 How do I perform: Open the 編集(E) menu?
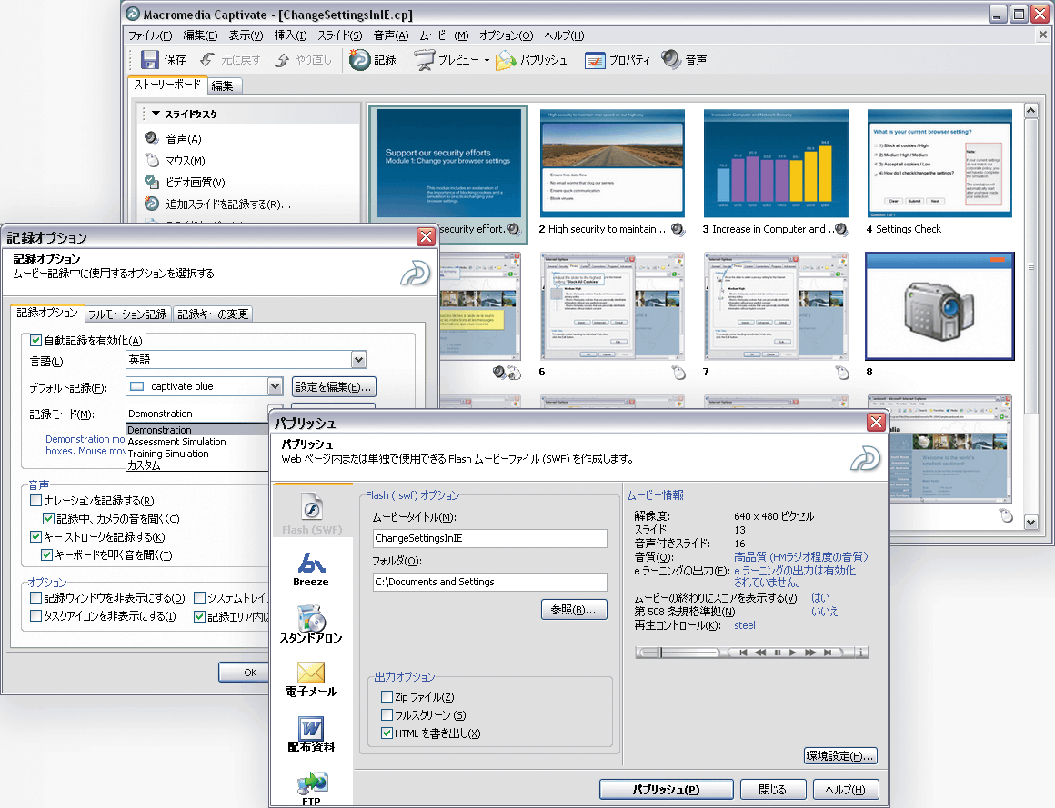click(200, 35)
